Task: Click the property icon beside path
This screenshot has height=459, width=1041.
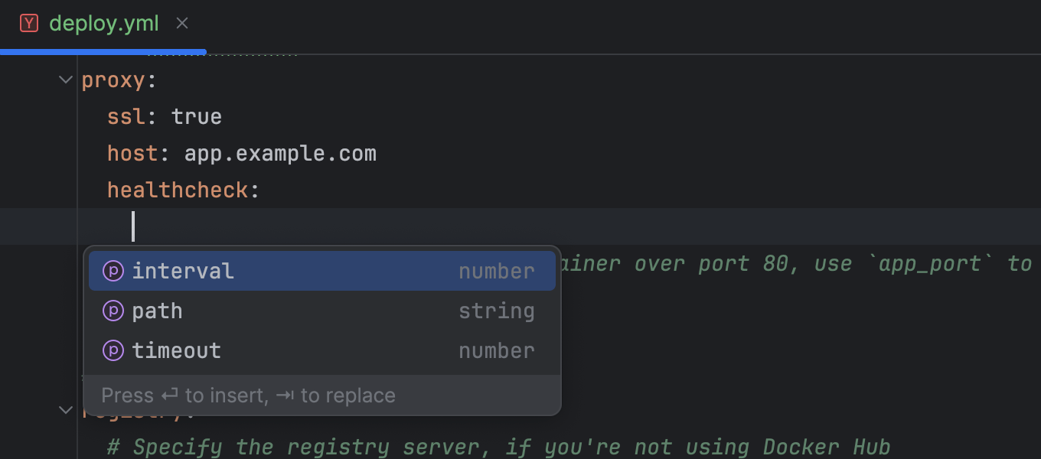Action: click(113, 311)
